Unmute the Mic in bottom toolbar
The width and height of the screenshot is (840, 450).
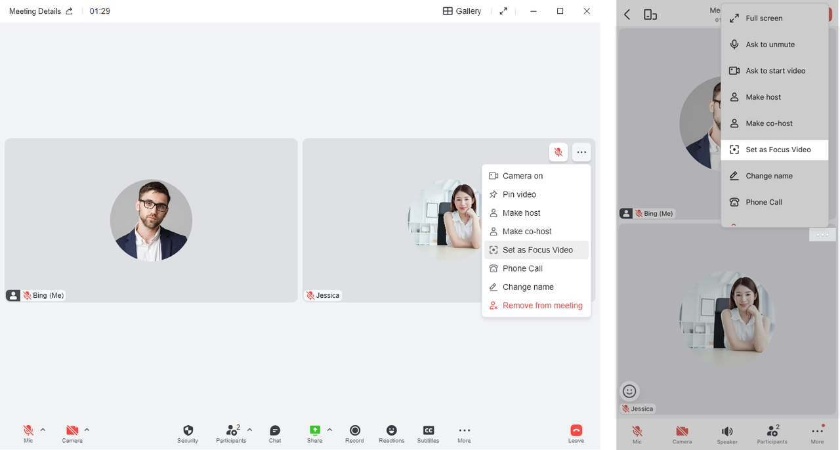pyautogui.click(x=28, y=432)
